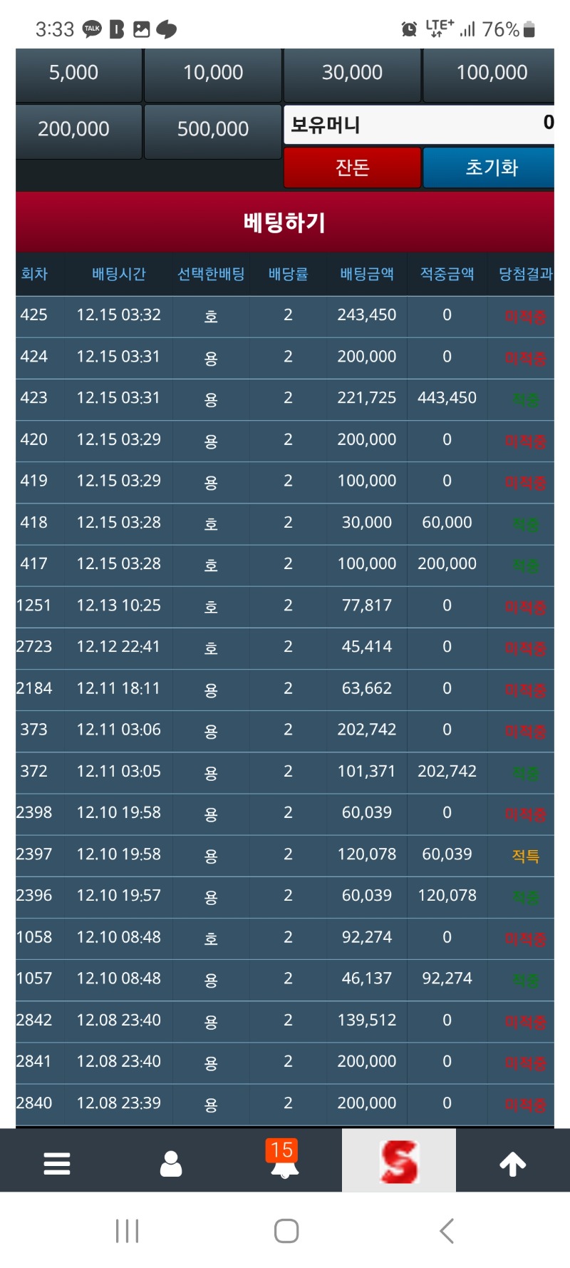Choose the 100,000 bet amount
Screen dimensions: 570x1268
coord(491,73)
